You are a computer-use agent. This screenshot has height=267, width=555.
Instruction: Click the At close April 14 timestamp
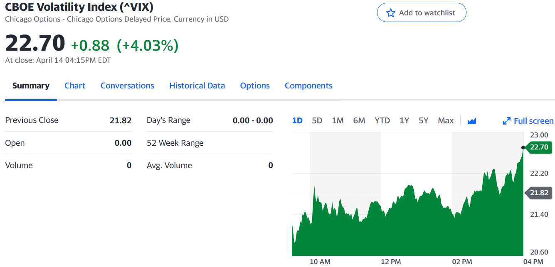click(58, 60)
